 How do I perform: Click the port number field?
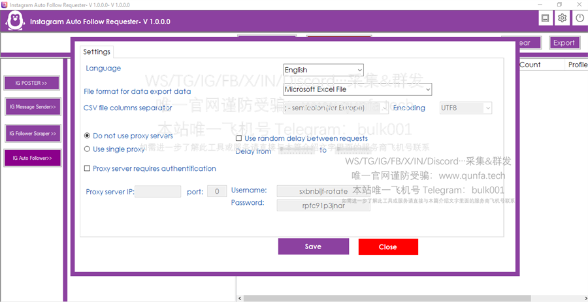[217, 192]
